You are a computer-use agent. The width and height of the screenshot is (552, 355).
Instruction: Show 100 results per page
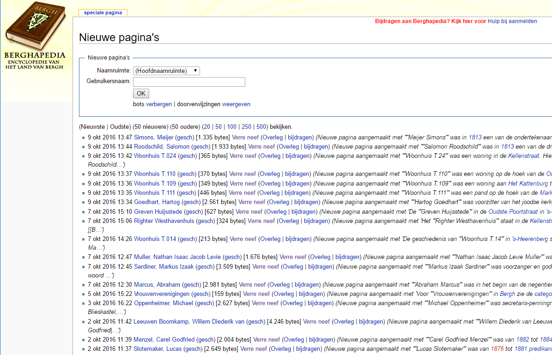[231, 126]
